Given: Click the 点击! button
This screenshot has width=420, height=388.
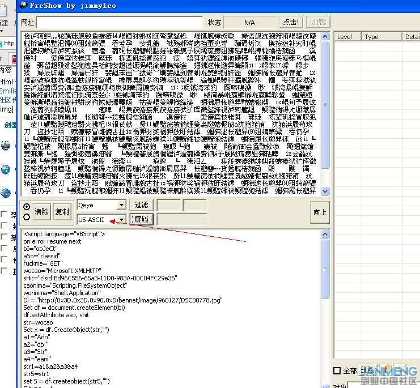Looking at the screenshot, I should tap(291, 22).
